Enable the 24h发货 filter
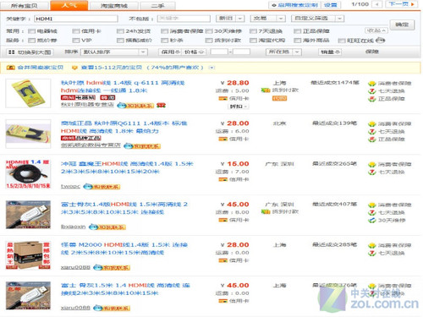Screen dimensions: 423x317 tap(120, 31)
